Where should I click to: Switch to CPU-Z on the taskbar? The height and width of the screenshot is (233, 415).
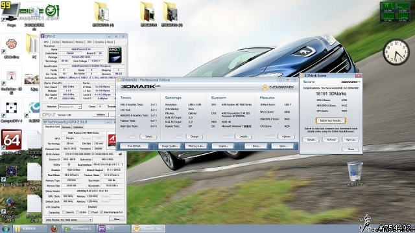pyautogui.click(x=113, y=228)
